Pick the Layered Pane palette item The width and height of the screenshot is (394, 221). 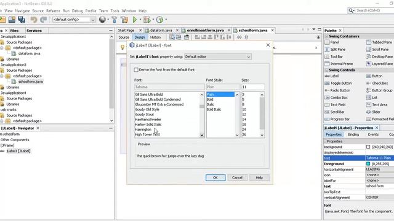pos(379,64)
